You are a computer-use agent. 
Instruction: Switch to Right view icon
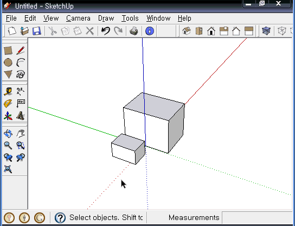[224, 31]
